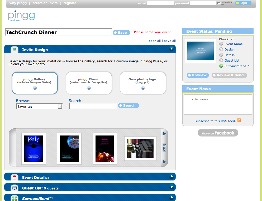Screen dimensions: 262x201
Task: Open help icon under Own photo/logo
Action: click(x=143, y=88)
